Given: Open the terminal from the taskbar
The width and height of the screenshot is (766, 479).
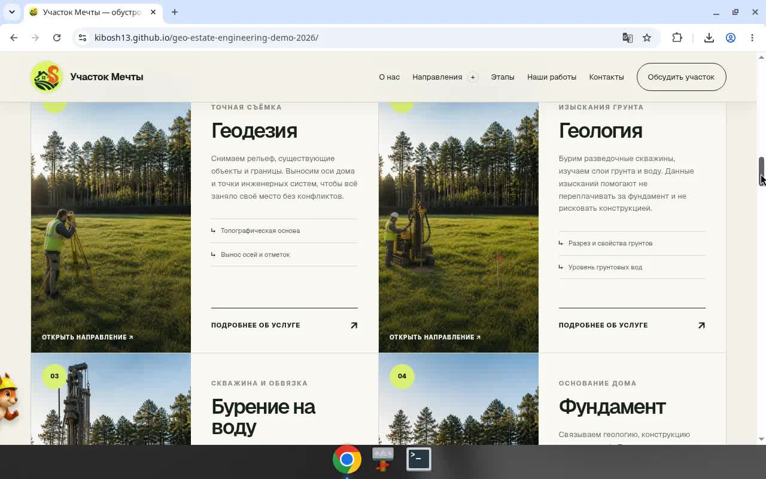Looking at the screenshot, I should [419, 459].
